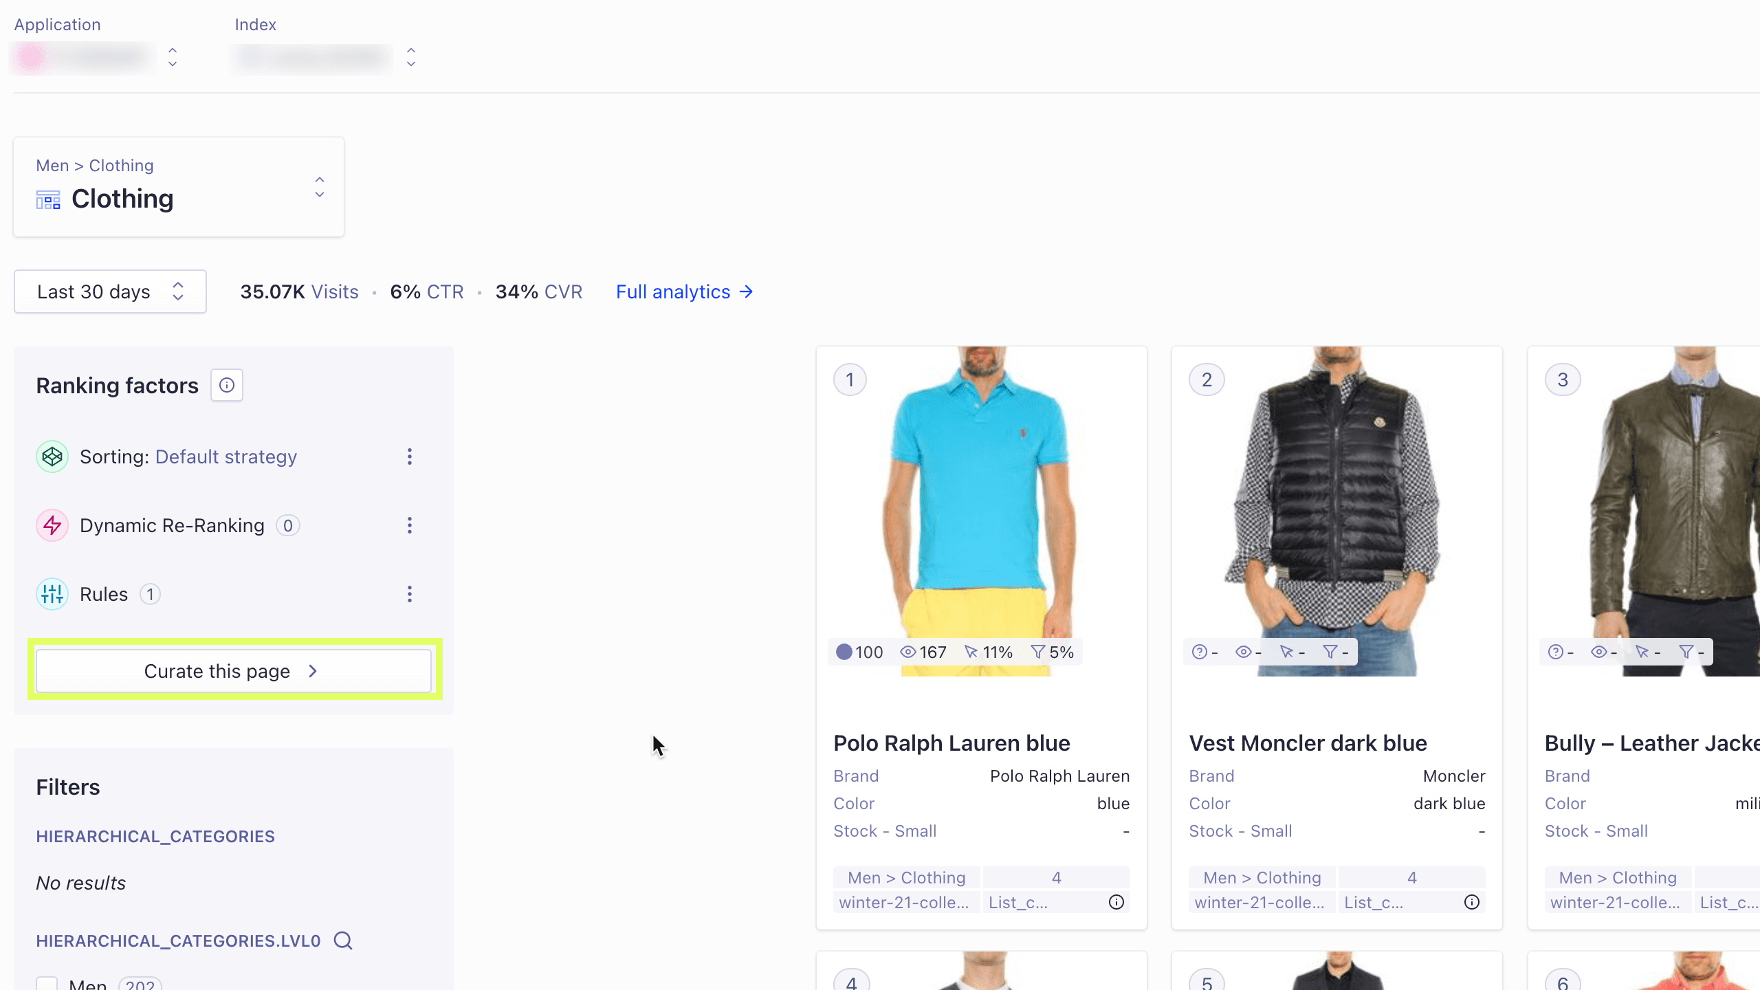Click the 34% CVR metric
Image resolution: width=1760 pixels, height=990 pixels.
(x=539, y=292)
